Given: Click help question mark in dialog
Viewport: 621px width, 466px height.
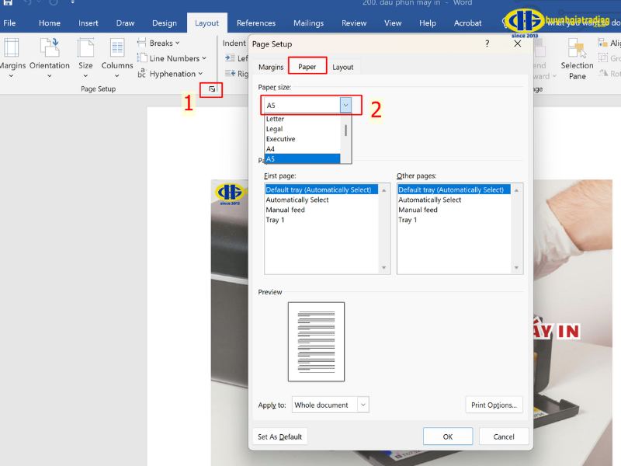Looking at the screenshot, I should point(487,44).
